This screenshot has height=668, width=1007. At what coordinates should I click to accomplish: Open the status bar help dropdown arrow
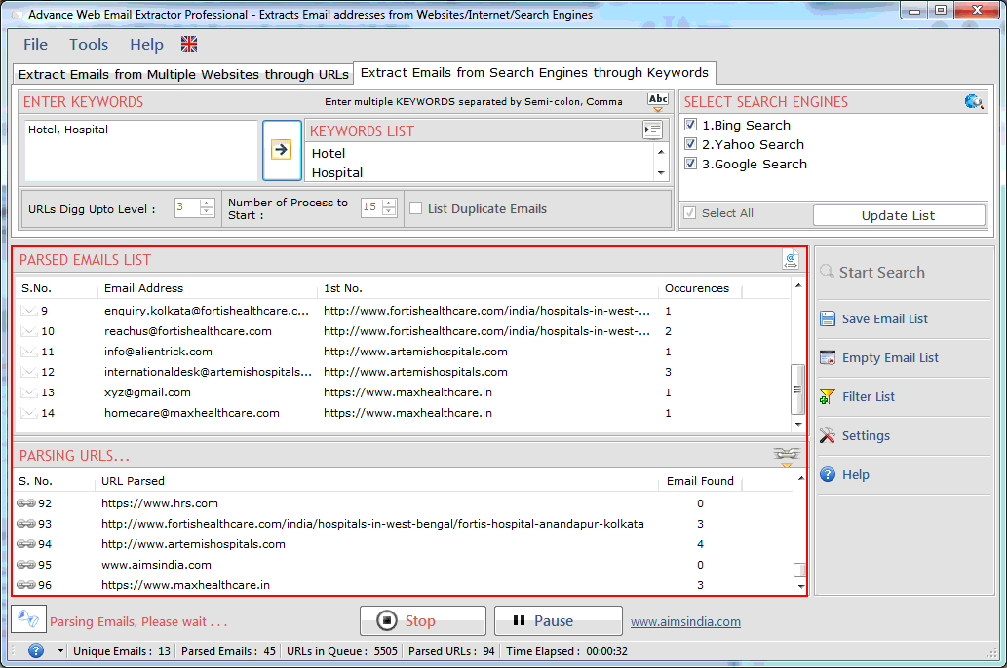(x=61, y=651)
